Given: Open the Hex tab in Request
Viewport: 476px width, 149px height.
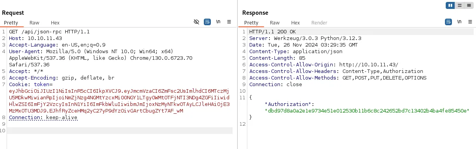Looking at the screenshot, I should click(55, 23).
